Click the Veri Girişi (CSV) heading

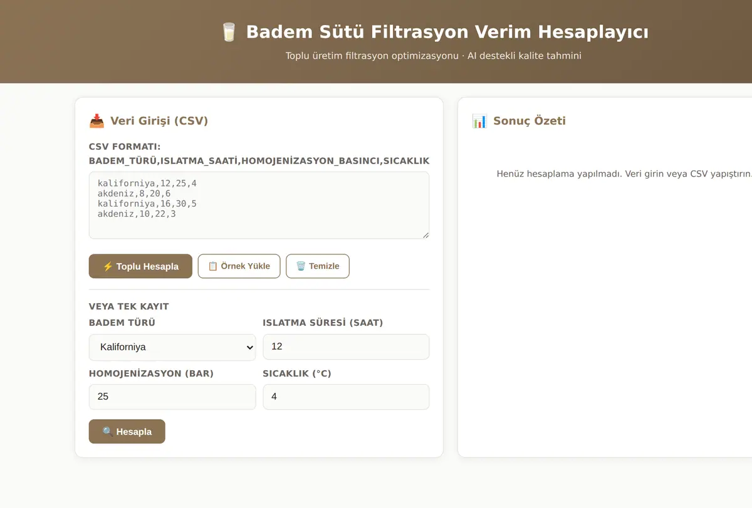click(x=159, y=121)
